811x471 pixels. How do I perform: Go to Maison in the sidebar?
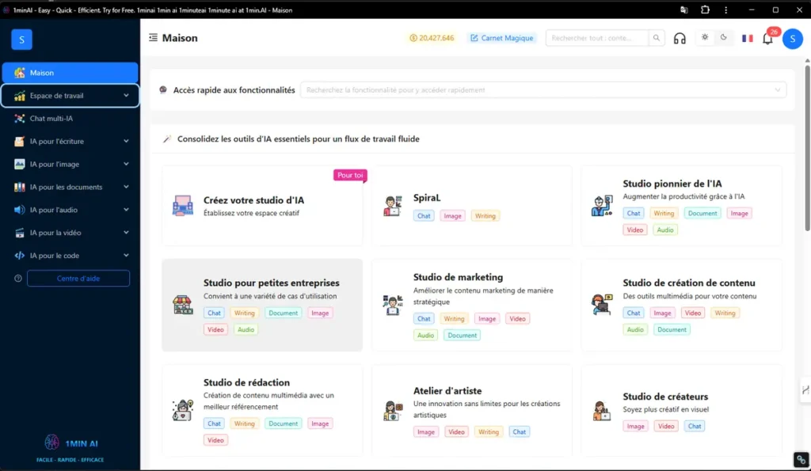tap(70, 73)
